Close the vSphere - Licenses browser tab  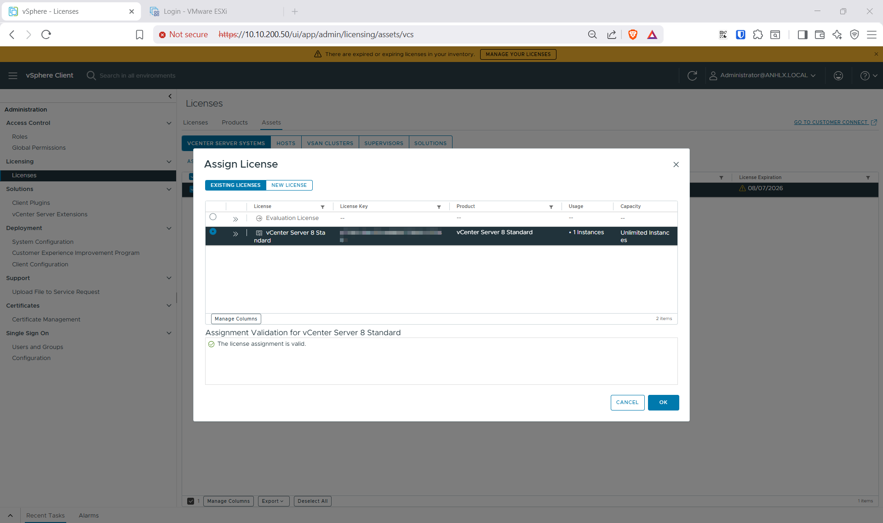click(x=132, y=11)
